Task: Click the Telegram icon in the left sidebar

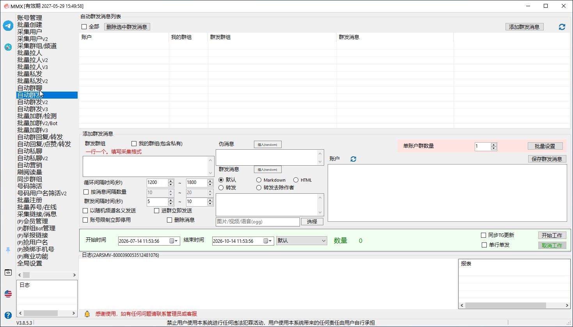Action: 8,26
